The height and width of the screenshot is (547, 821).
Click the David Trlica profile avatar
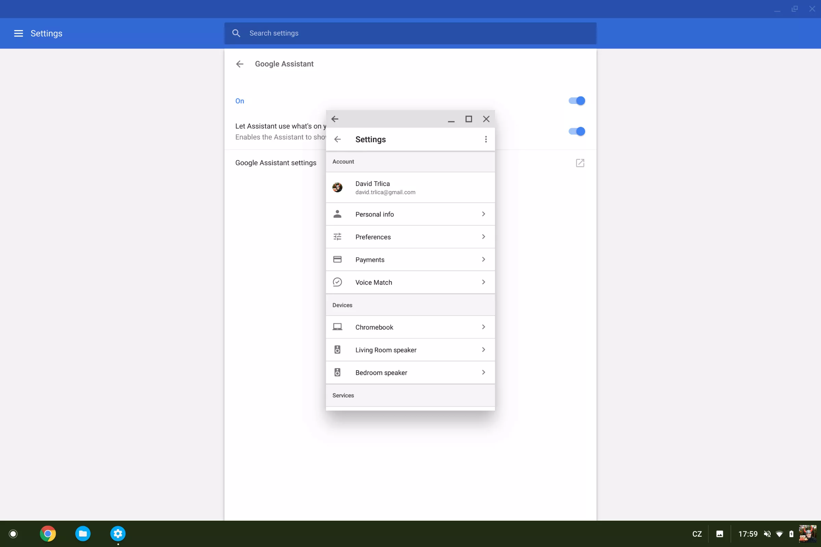337,187
